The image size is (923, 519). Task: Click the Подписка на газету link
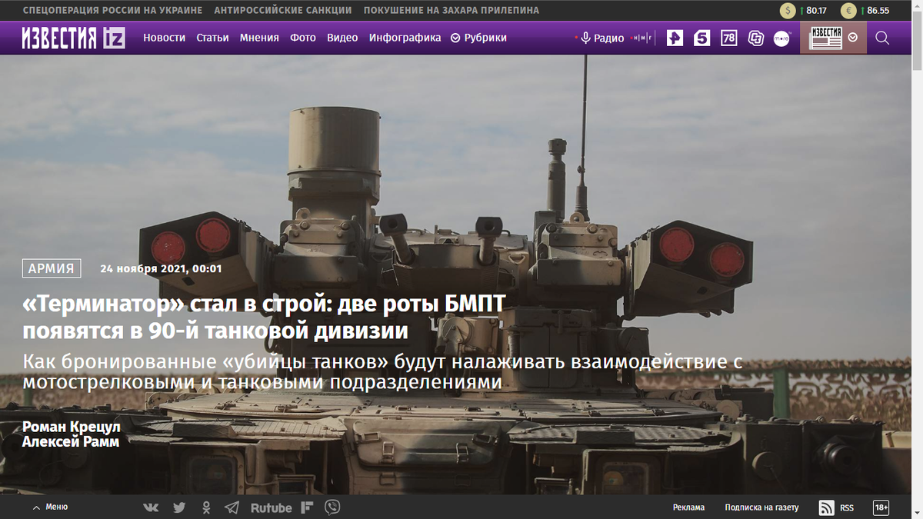760,507
